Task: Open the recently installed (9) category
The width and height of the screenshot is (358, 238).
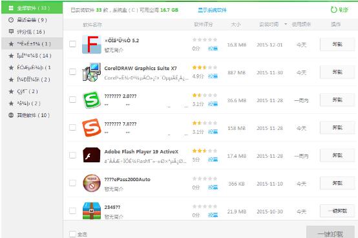Action: tap(32, 20)
